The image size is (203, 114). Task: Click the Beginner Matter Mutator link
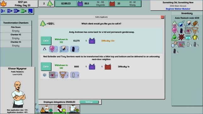click(x=178, y=9)
